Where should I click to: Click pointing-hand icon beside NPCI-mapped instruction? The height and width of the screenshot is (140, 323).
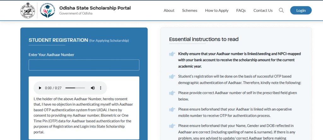pyautogui.click(x=172, y=54)
